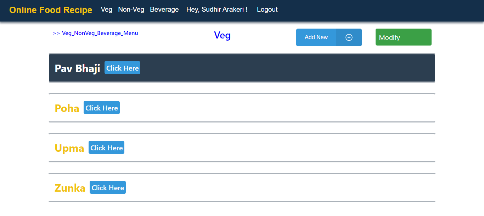
Task: Select the Poha recipe title
Action: 67,108
